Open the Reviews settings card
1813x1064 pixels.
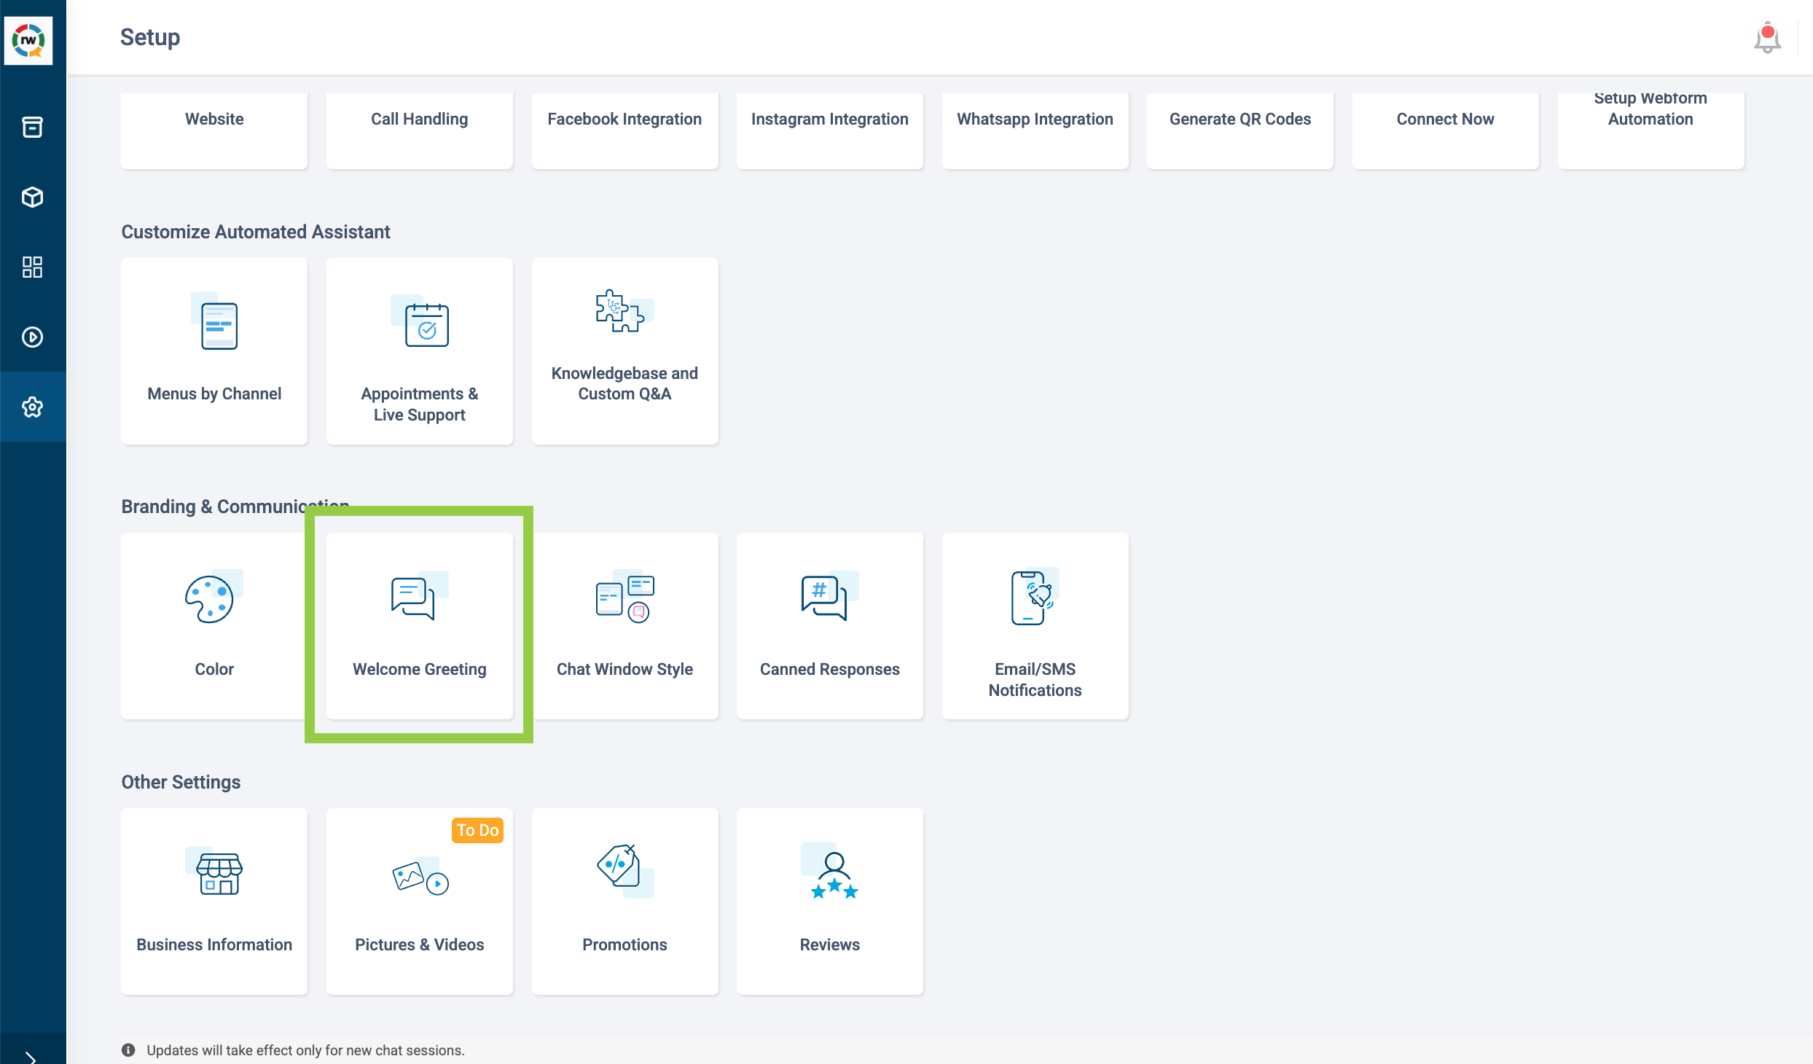pos(829,901)
